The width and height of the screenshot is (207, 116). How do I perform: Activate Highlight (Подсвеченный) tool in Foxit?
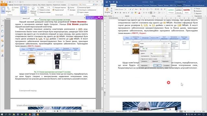(58, 10)
